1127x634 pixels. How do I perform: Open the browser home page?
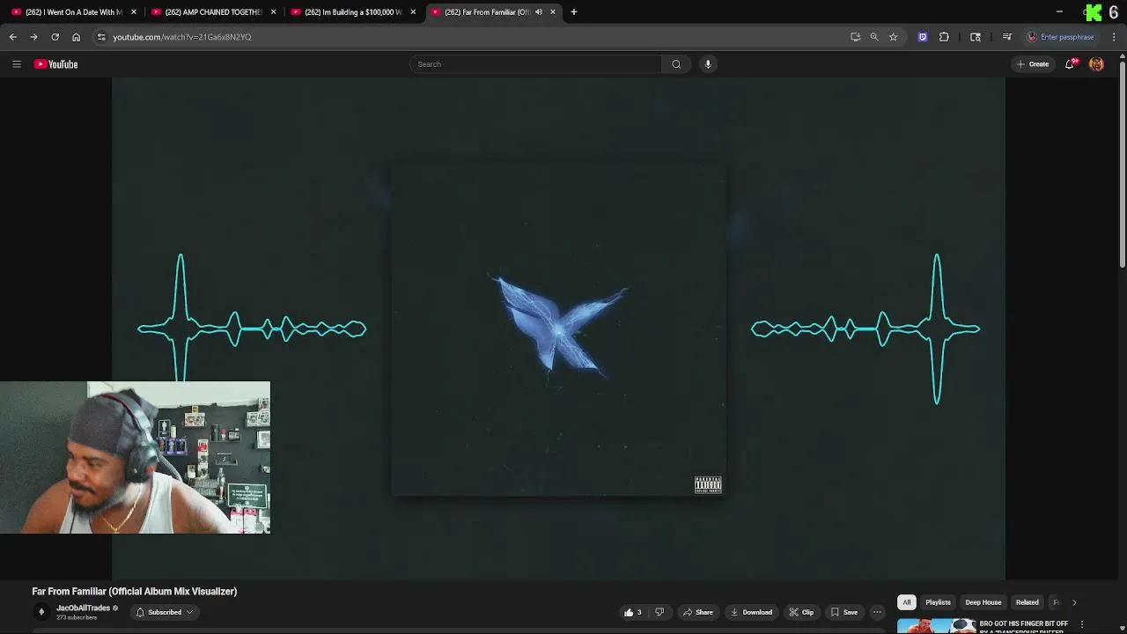coord(76,37)
